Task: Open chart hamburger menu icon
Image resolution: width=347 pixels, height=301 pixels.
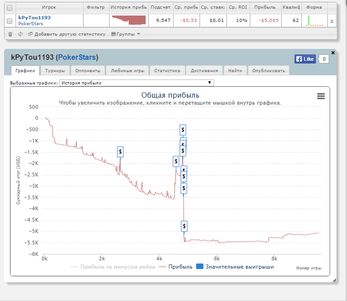Action: [321, 96]
